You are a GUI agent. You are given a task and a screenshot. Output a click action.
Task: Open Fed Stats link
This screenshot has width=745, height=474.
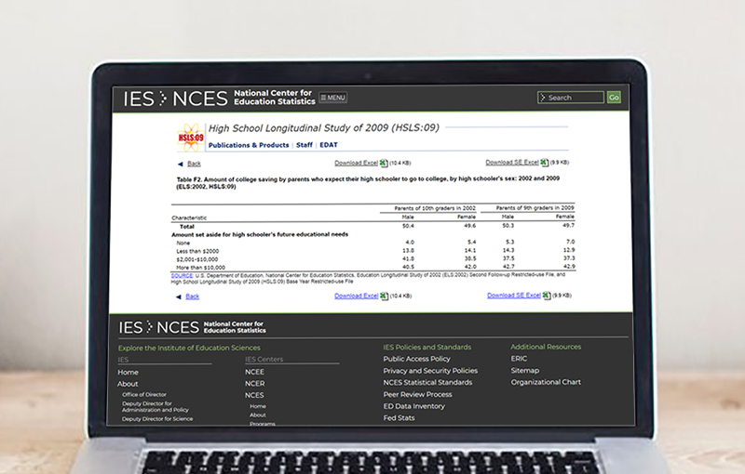click(400, 418)
